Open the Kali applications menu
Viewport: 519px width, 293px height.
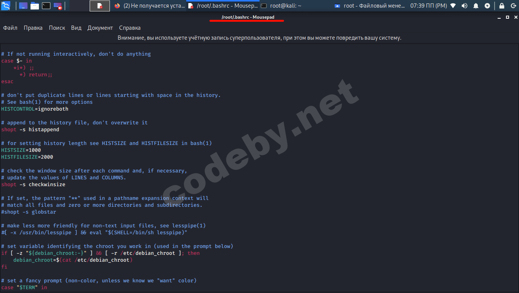6,6
